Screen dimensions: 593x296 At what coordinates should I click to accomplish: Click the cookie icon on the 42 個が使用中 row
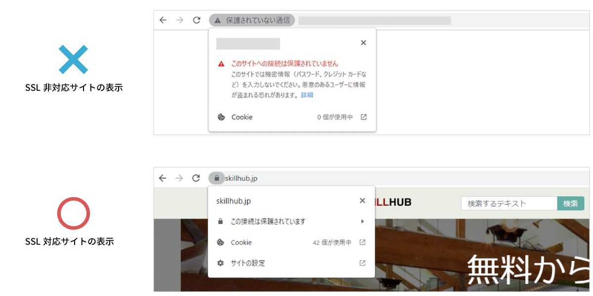pyautogui.click(x=220, y=243)
